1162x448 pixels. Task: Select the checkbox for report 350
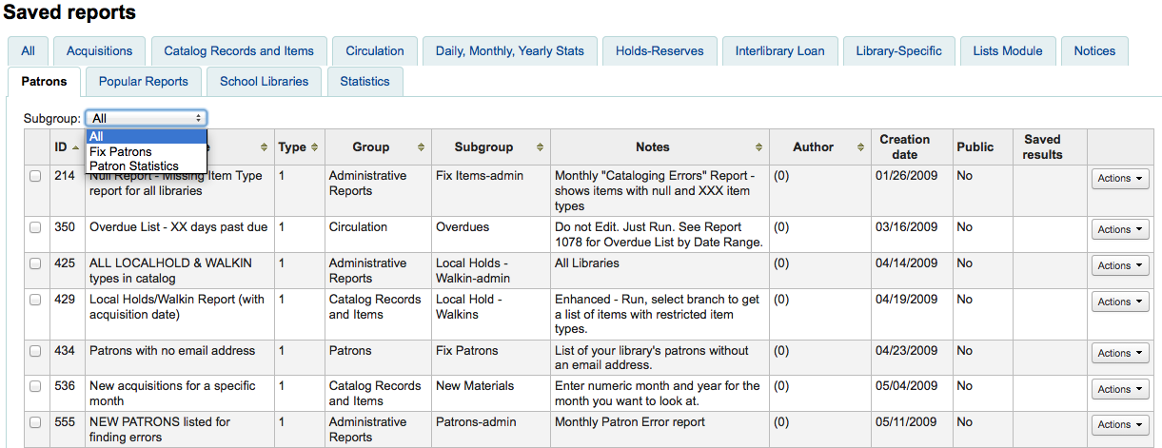click(35, 227)
